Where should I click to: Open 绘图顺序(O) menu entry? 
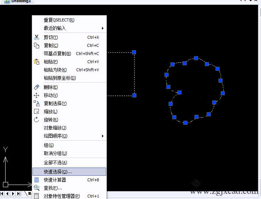point(69,136)
